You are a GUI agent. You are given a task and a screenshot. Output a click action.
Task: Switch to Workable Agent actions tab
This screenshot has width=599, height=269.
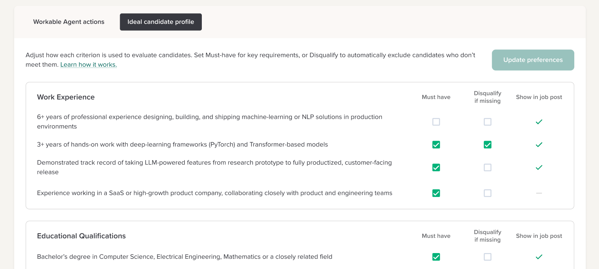pyautogui.click(x=69, y=22)
